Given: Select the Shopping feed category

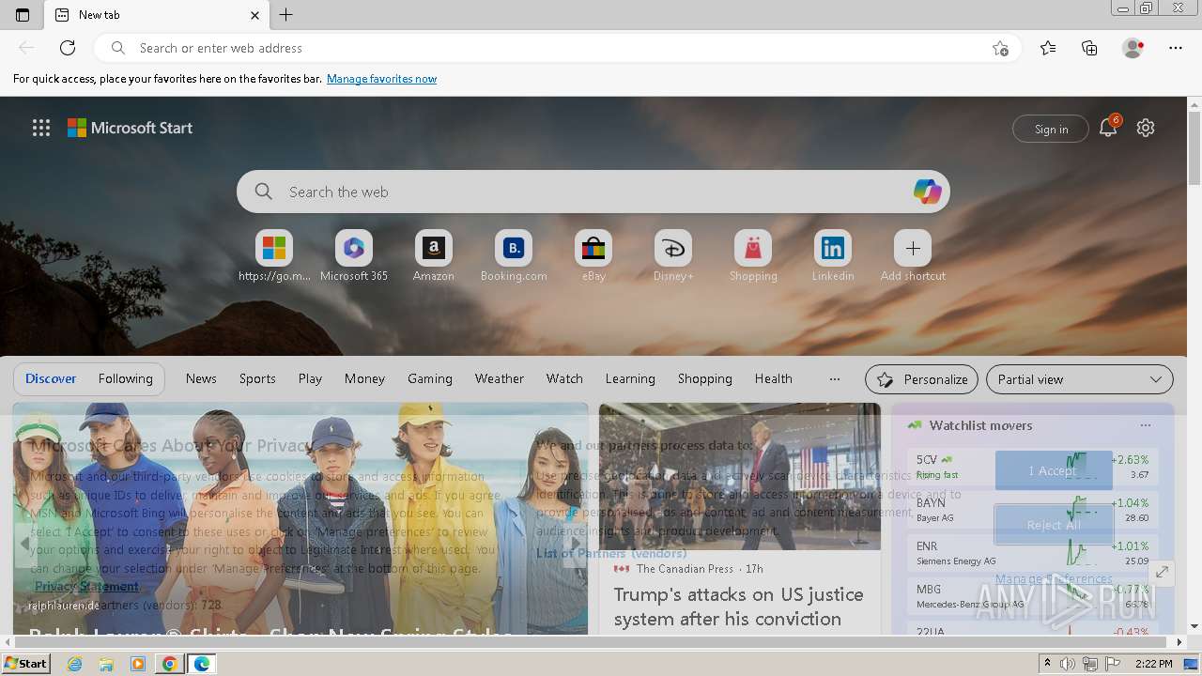Looking at the screenshot, I should 705,379.
